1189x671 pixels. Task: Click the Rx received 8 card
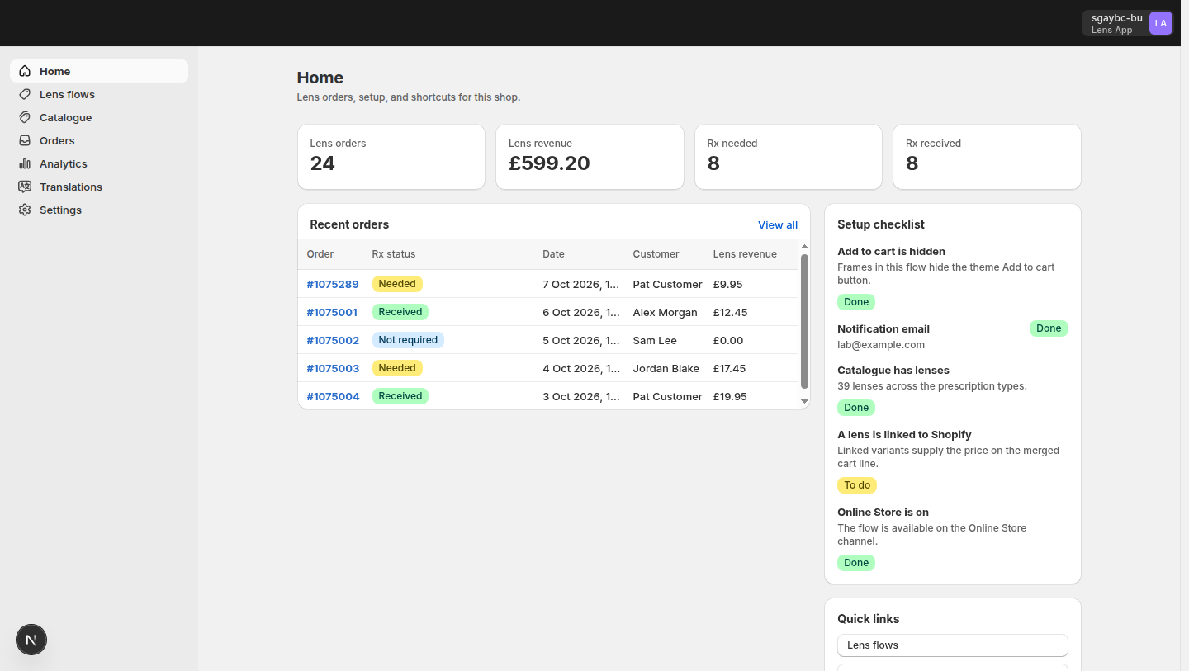pos(987,157)
